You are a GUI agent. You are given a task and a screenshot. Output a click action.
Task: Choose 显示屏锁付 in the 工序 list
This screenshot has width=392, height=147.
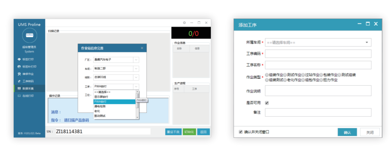114,97
